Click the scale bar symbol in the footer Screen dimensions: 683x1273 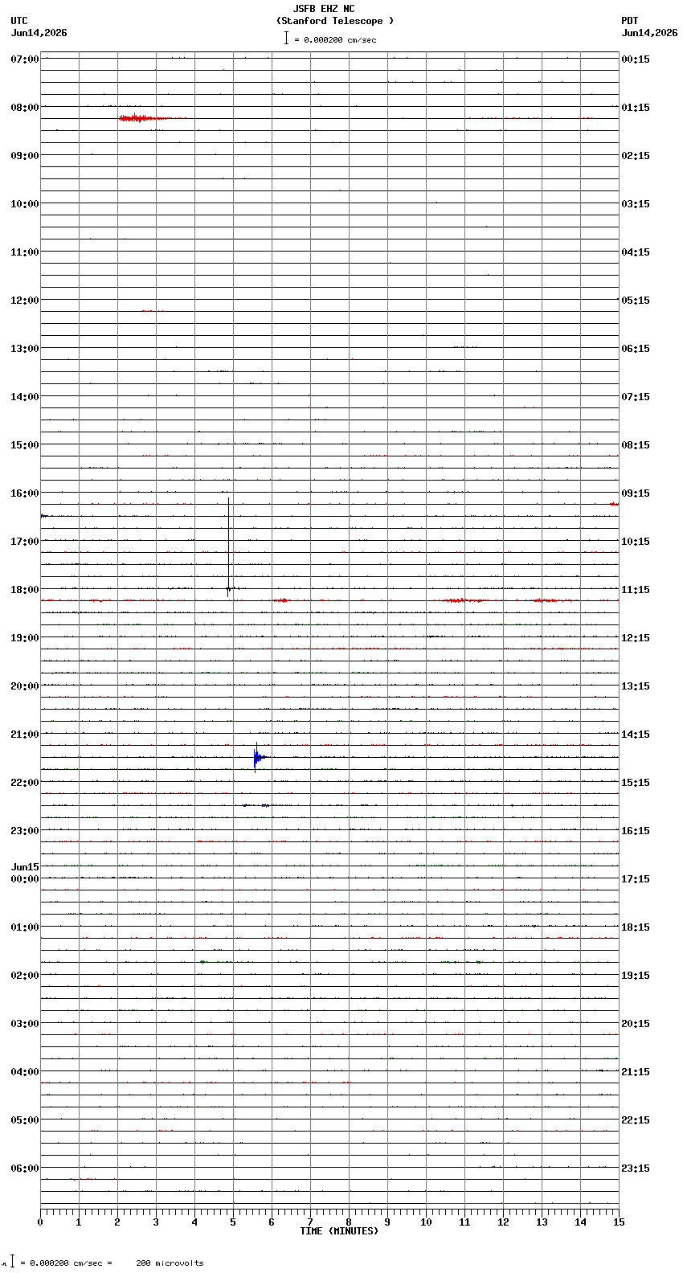click(x=12, y=1262)
